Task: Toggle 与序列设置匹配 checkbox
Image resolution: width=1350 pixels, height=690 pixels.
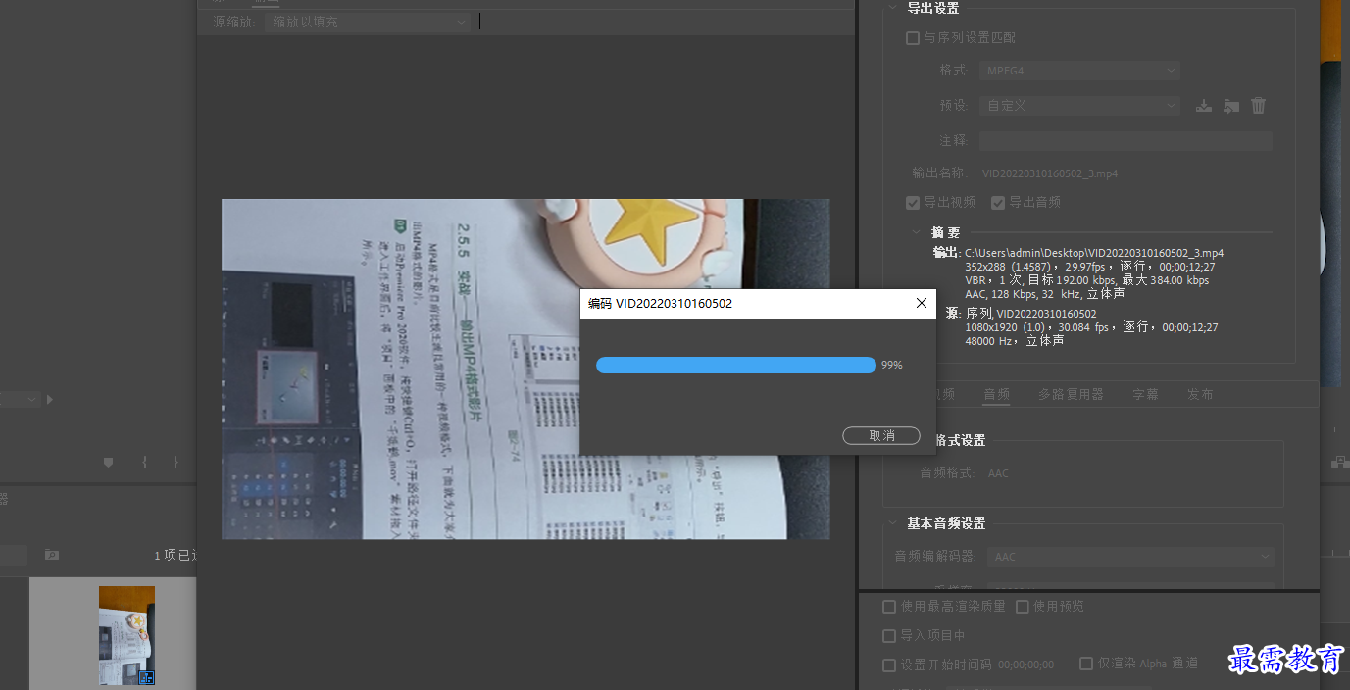Action: coord(913,38)
